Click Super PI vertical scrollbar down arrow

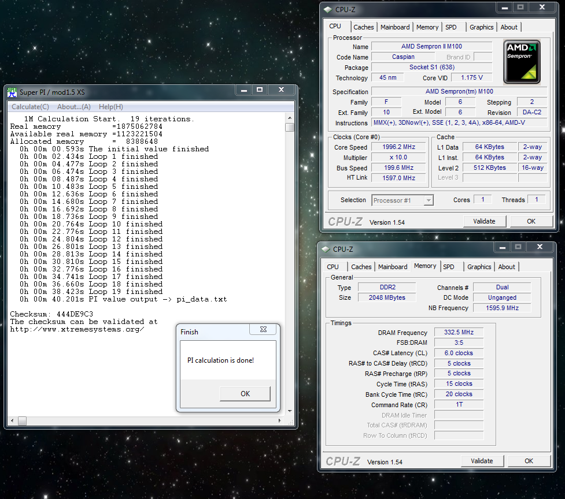point(290,411)
